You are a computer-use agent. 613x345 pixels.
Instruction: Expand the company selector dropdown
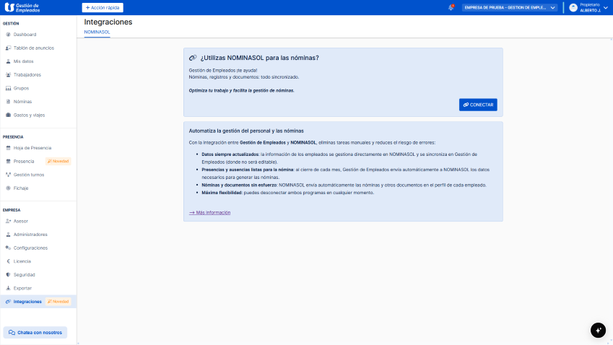coord(510,7)
